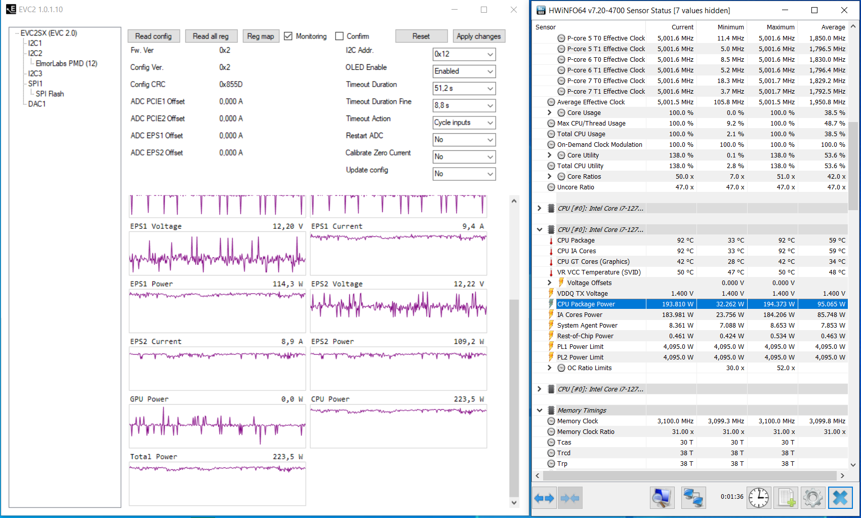Uncheck the Monitoring checkbox
The image size is (861, 518).
point(289,36)
